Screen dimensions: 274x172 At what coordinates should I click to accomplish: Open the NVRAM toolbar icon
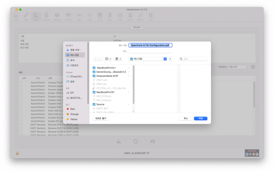click(46, 17)
